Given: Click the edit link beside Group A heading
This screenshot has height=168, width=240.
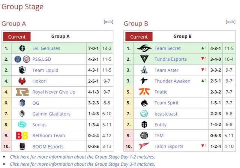Looking at the screenshot, I should (108, 22).
